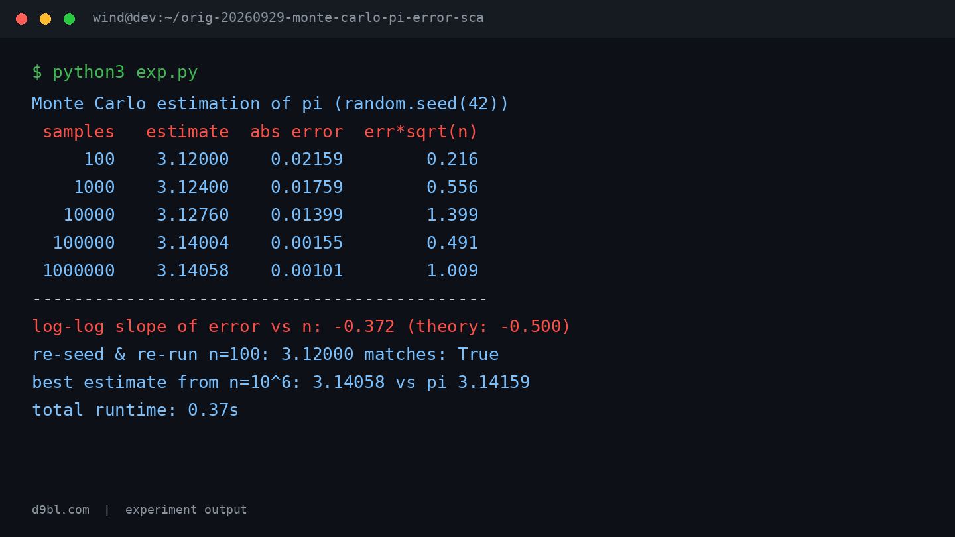Click the 'python3 exp.py' command line

coord(115,72)
